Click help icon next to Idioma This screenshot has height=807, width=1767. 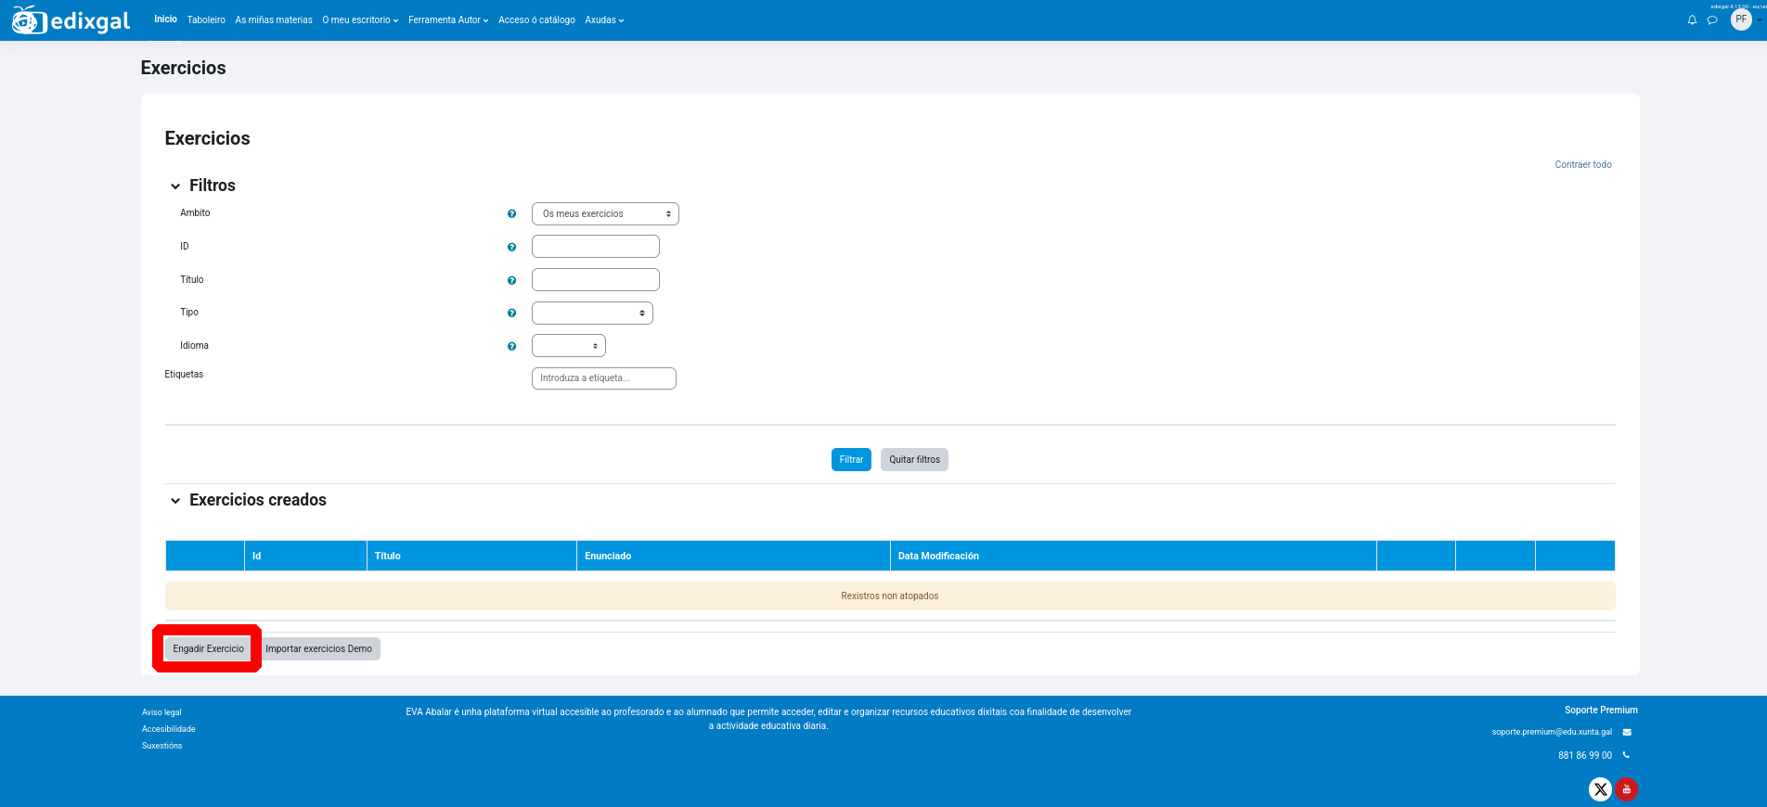[511, 347]
